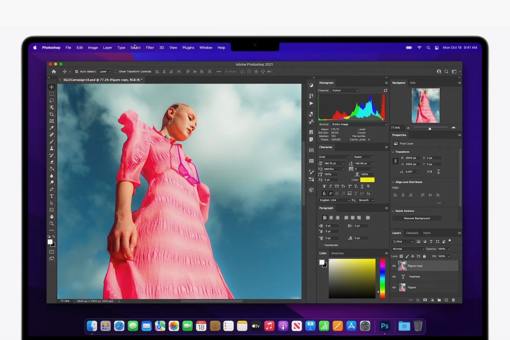Switch to the Channels tab

(412, 233)
